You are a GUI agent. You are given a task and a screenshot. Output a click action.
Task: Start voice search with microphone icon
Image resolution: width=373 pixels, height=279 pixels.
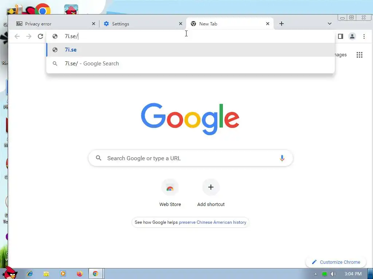[x=282, y=158]
